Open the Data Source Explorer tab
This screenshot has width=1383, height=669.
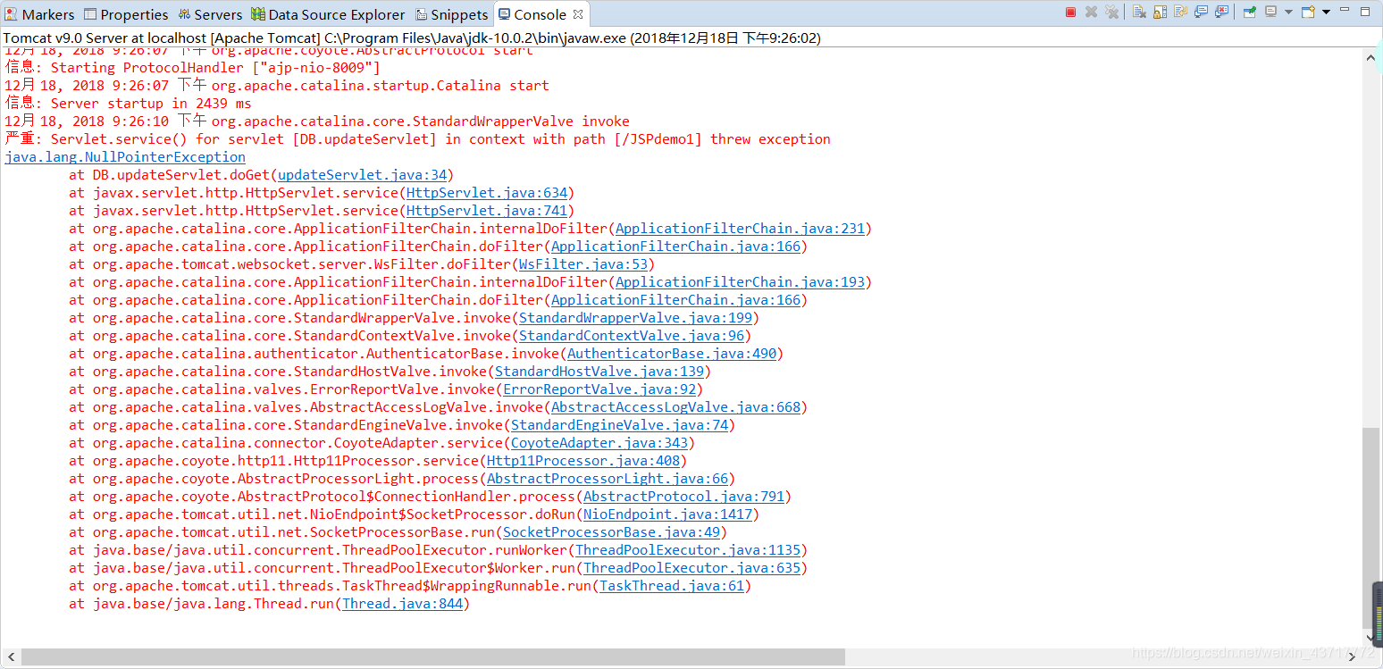328,14
